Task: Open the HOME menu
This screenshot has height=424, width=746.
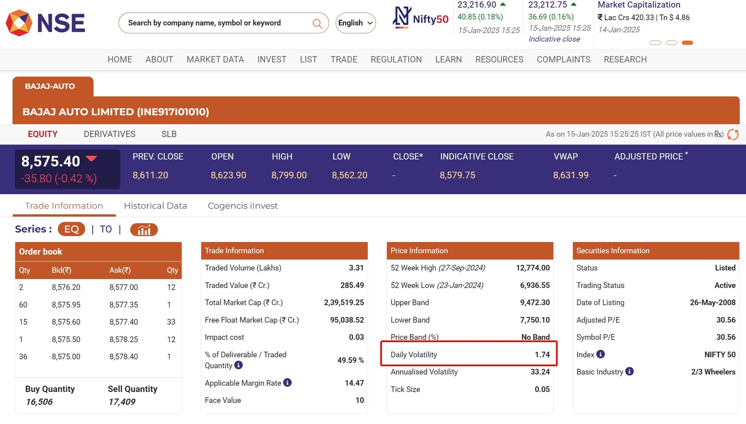Action: pyautogui.click(x=120, y=60)
